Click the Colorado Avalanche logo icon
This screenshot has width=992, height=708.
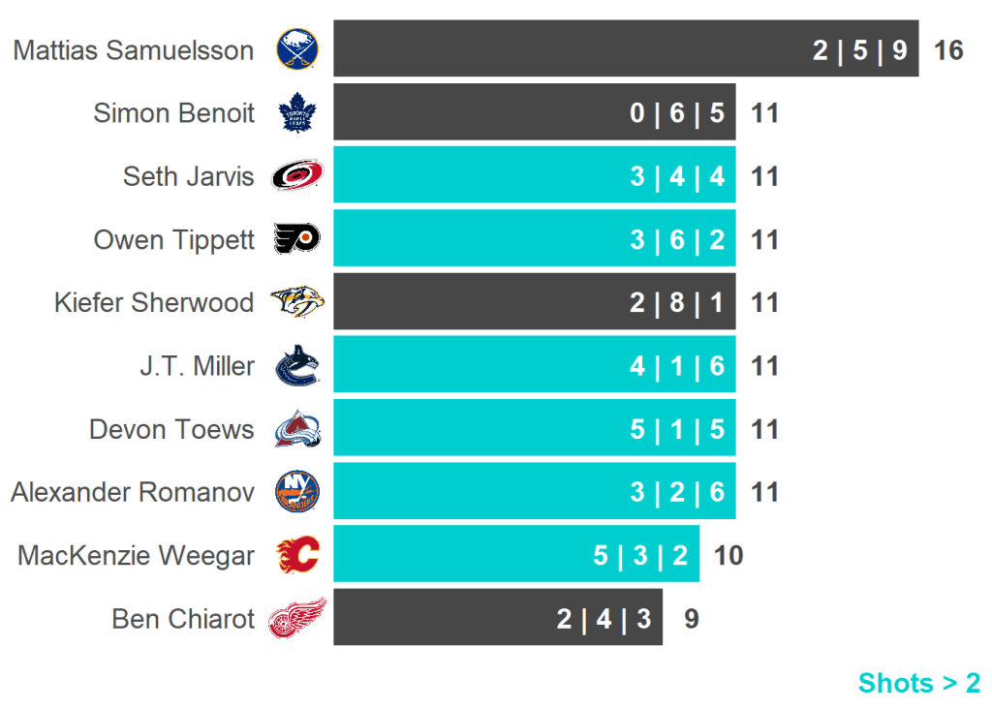[x=297, y=429]
